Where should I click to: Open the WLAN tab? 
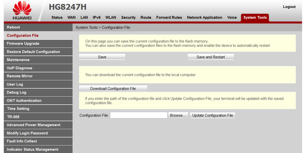(111, 17)
